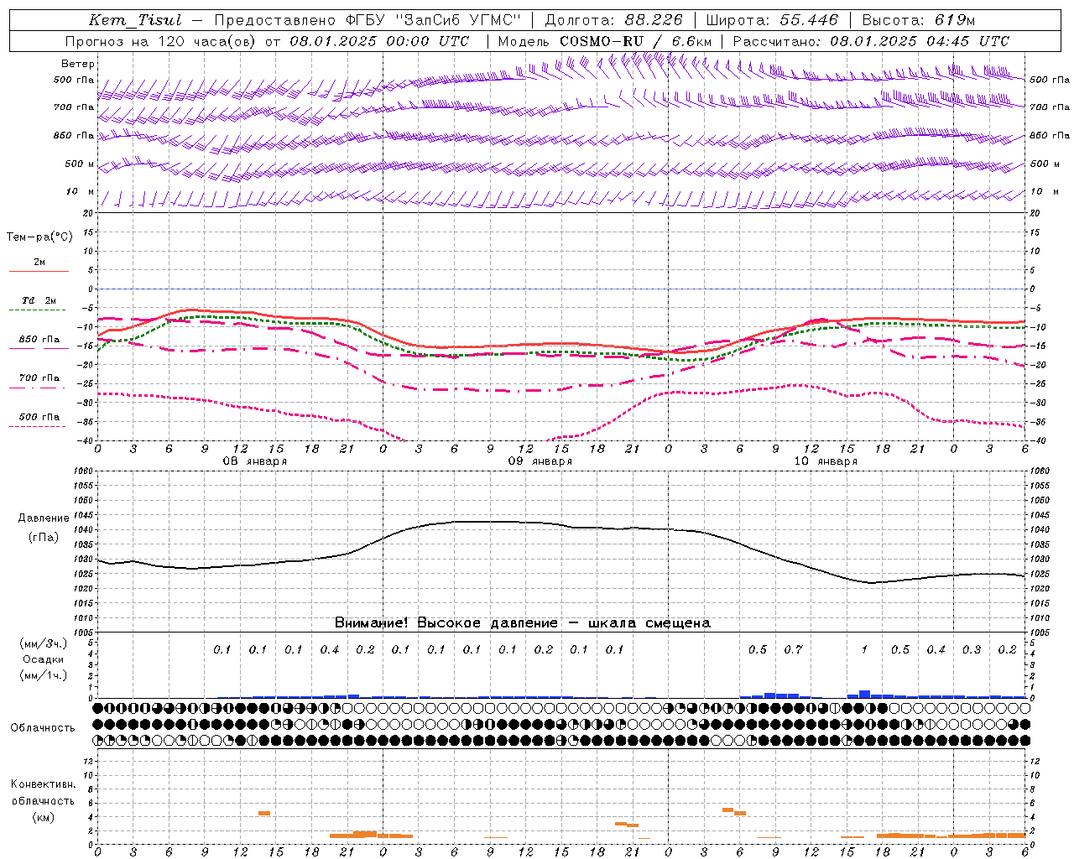
Task: Click the 2м temperature legend label
Action: click(39, 263)
